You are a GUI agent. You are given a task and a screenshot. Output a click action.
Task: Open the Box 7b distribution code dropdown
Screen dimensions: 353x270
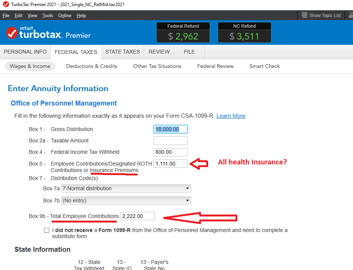coord(126,201)
